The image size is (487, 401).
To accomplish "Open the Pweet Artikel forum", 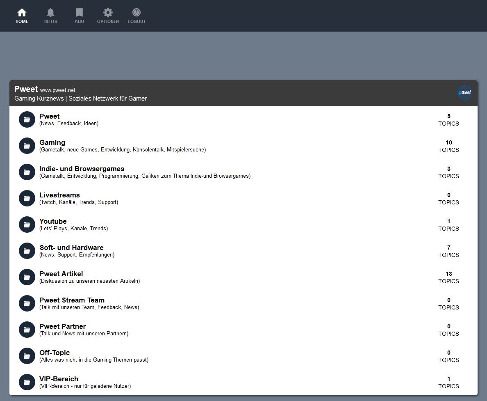I will pos(61,274).
